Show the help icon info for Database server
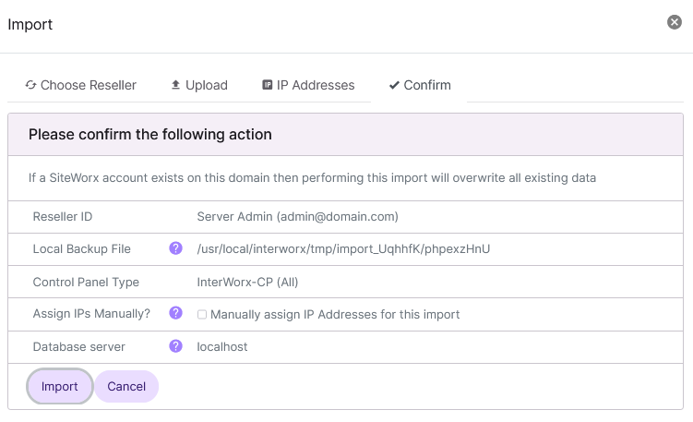 (175, 346)
